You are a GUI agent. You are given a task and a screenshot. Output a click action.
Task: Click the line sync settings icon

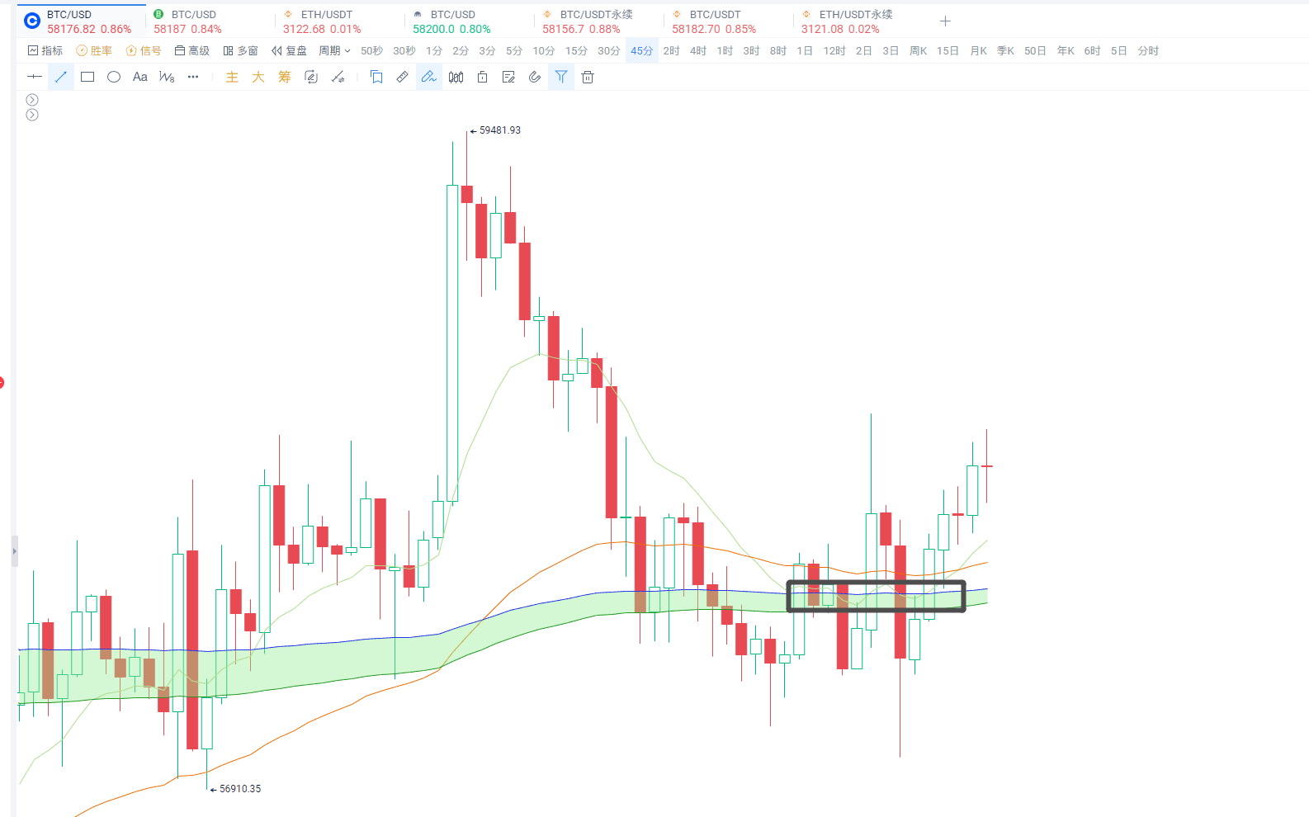coord(338,77)
